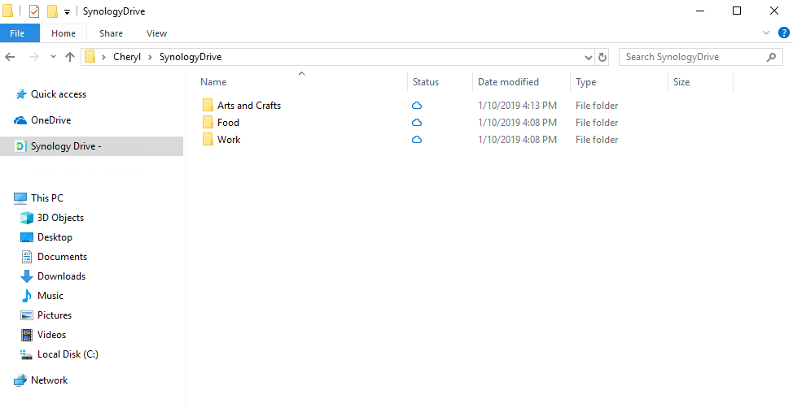Click the Synology Drive icon in sidebar
Screen dimensions: 793x408
click(20, 146)
